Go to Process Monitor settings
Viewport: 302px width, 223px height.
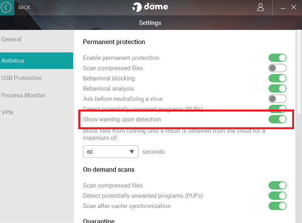(x=23, y=95)
